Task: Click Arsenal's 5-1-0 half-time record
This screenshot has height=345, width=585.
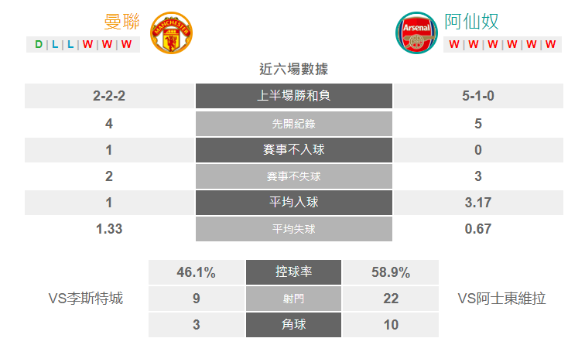Action: pyautogui.click(x=478, y=96)
